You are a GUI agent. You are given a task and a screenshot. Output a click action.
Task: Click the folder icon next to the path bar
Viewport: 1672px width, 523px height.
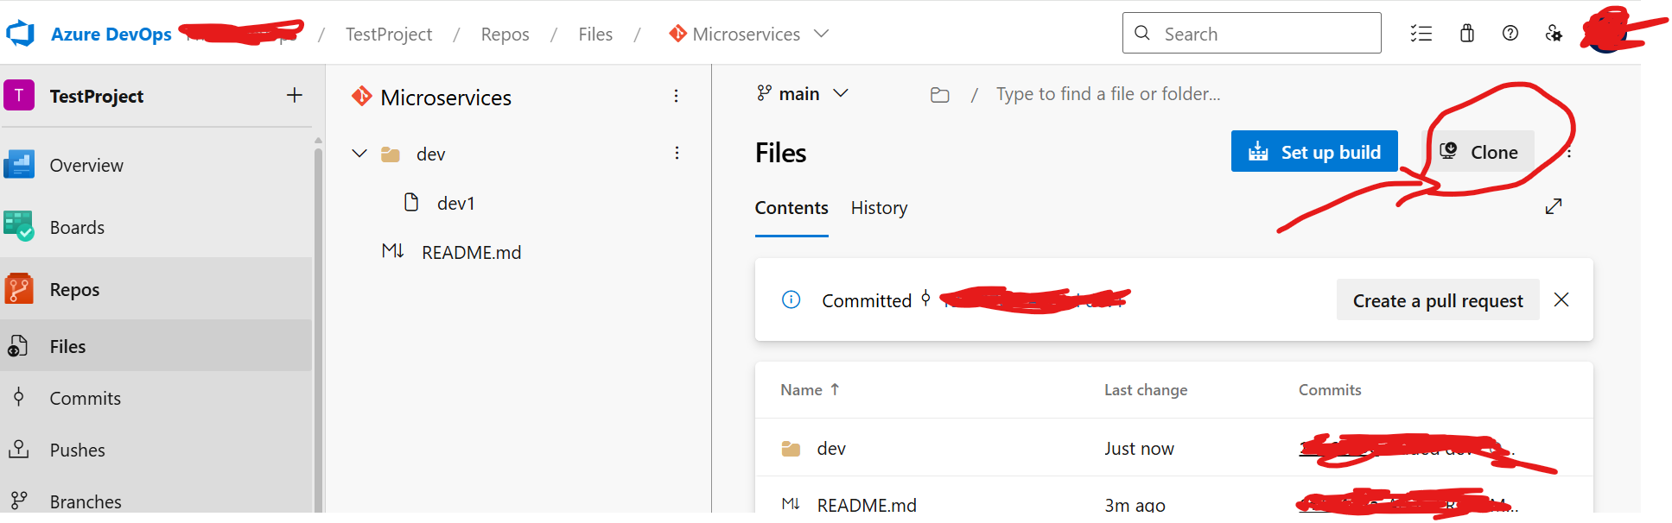(940, 94)
